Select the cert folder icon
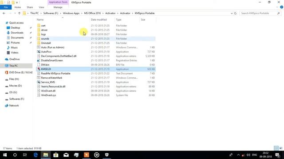 (x=39, y=26)
